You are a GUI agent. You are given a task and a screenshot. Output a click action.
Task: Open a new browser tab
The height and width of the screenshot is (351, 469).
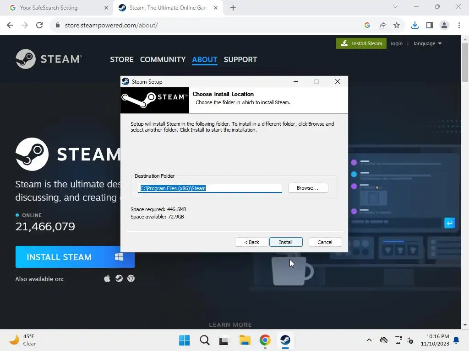coord(233,8)
